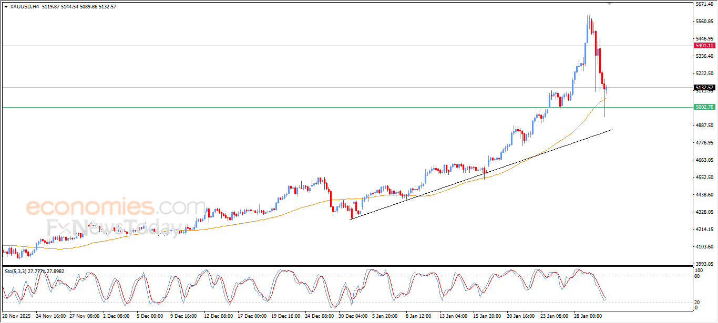Click the 4887.50 price axis label
Viewport: 718px width, 323px height.
(x=704, y=126)
